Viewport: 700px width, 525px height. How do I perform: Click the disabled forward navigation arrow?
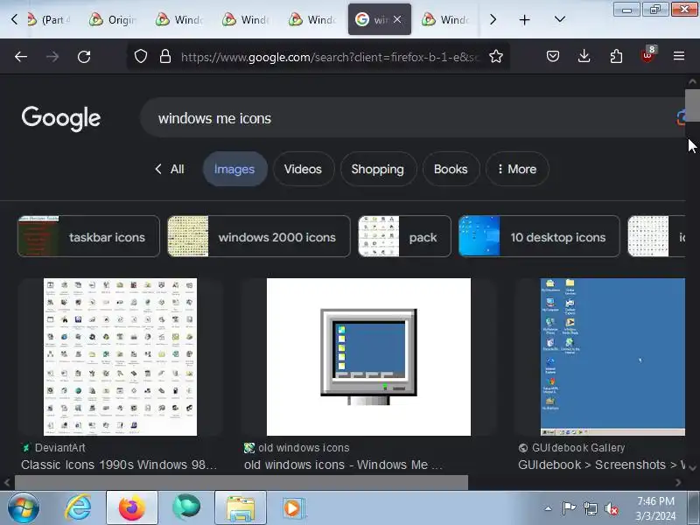click(x=52, y=57)
